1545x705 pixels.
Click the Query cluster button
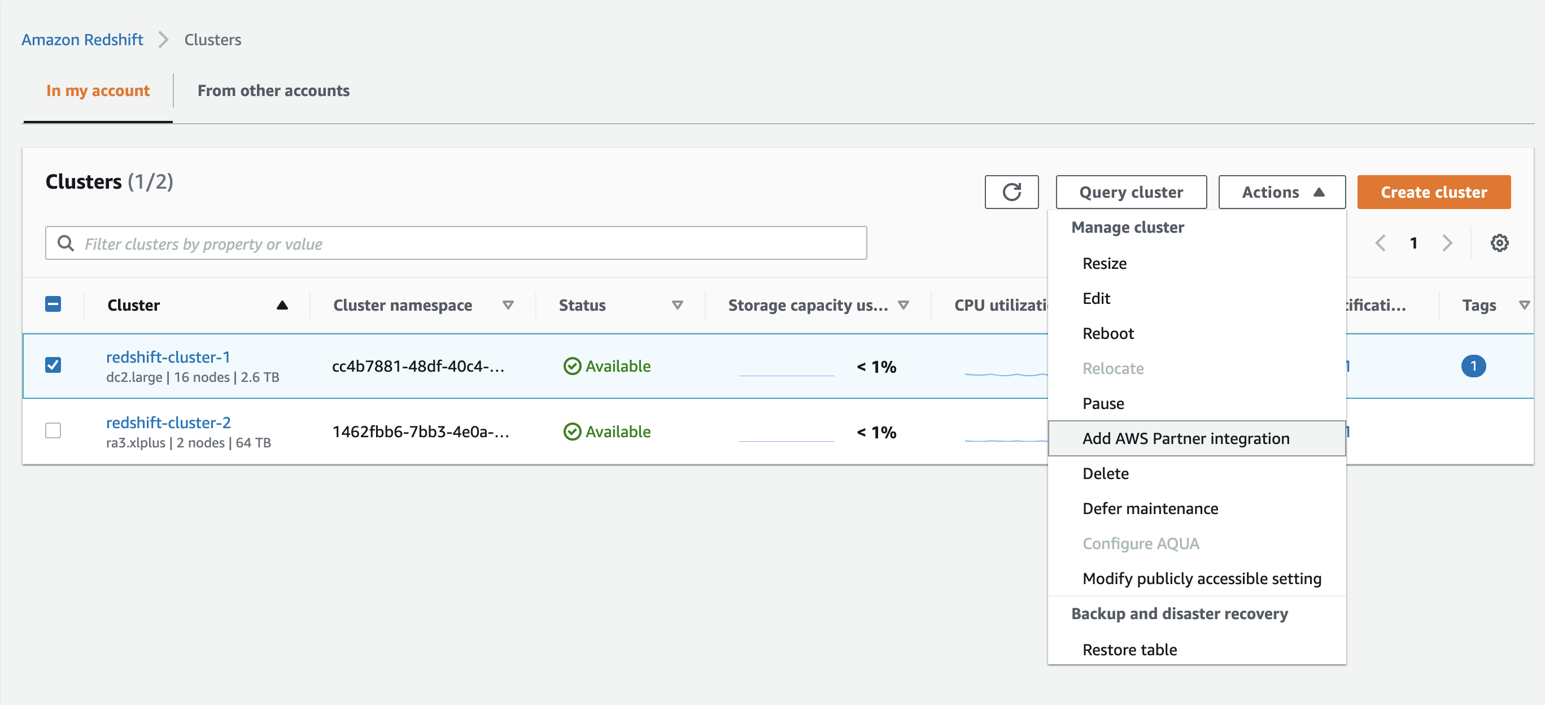(x=1131, y=192)
